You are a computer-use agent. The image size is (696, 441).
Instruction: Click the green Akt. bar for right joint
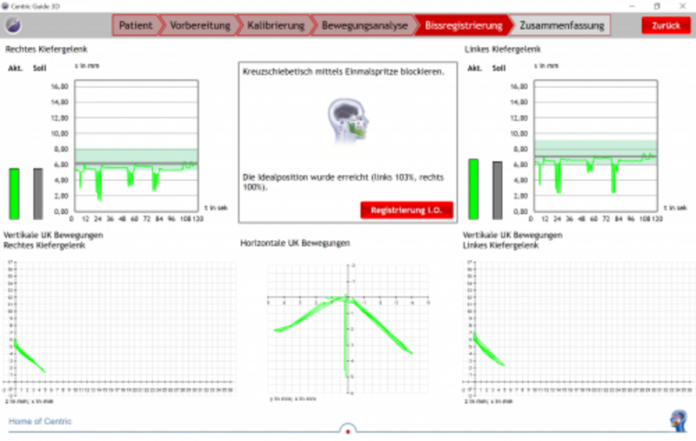[14, 193]
